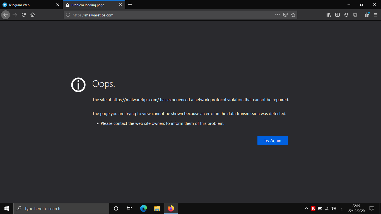The width and height of the screenshot is (381, 214).
Task: Show hidden system tray icons
Action: 307,208
